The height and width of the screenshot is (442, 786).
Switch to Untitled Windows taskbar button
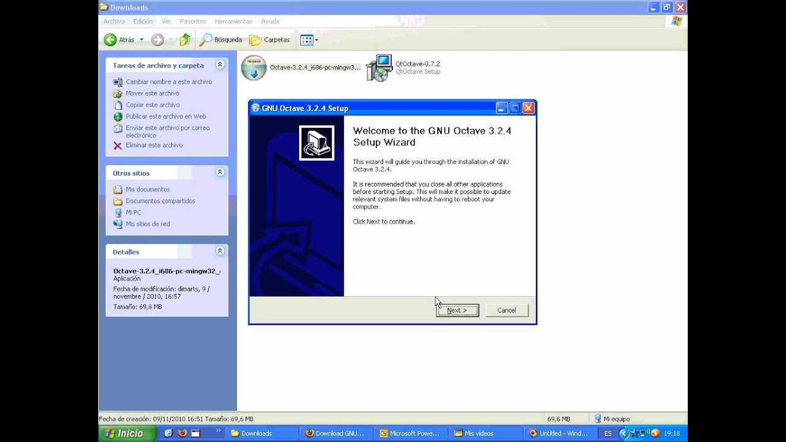[560, 433]
